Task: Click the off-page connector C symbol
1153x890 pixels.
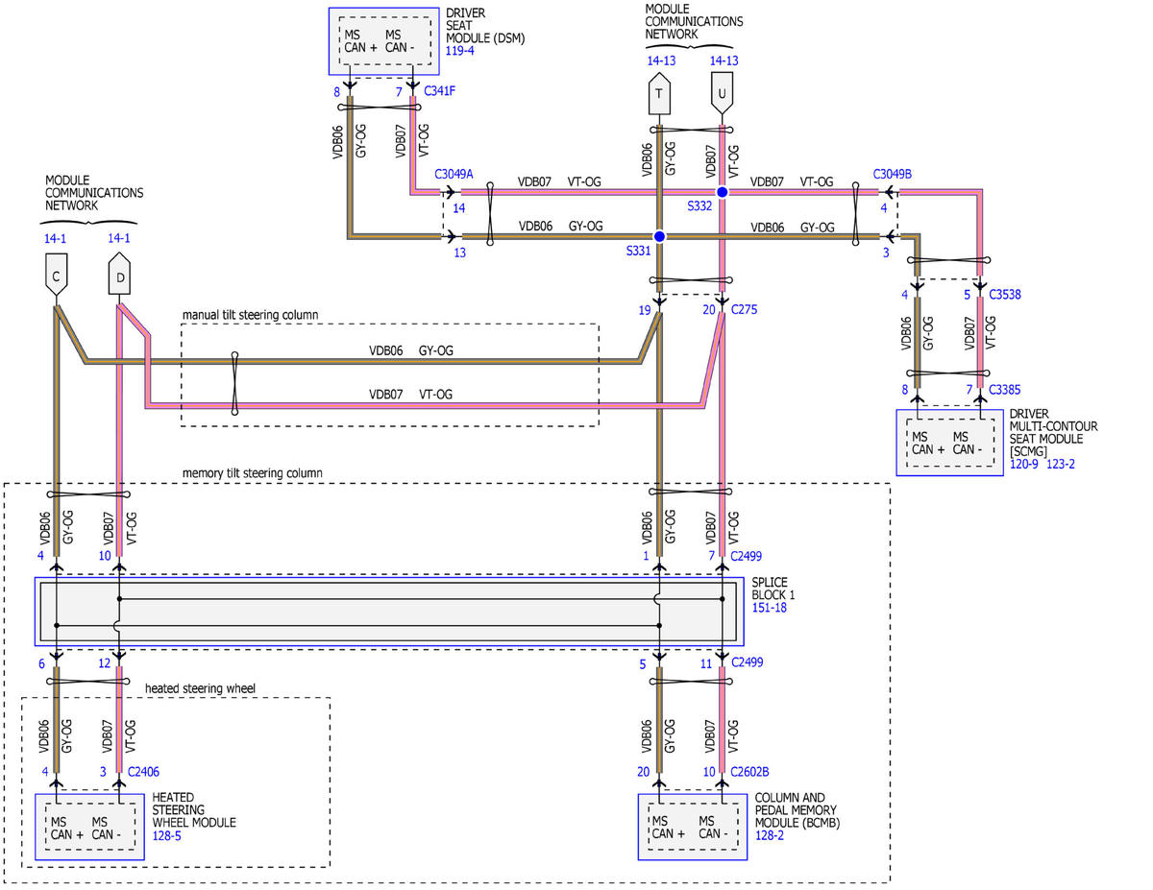Action: 57,275
